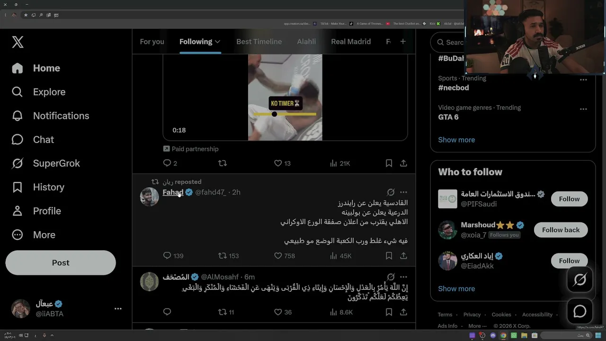
Task: View Fahad's post 45K views analytics
Action: 340,256
